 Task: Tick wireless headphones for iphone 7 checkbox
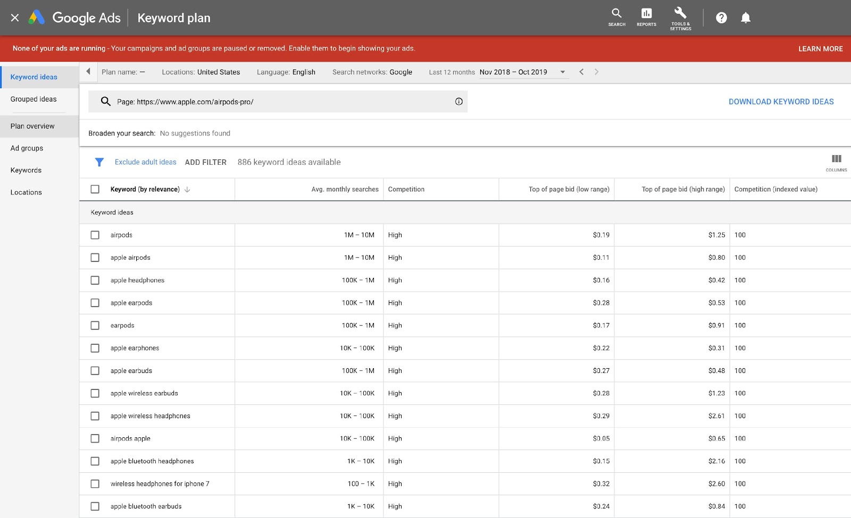95,484
